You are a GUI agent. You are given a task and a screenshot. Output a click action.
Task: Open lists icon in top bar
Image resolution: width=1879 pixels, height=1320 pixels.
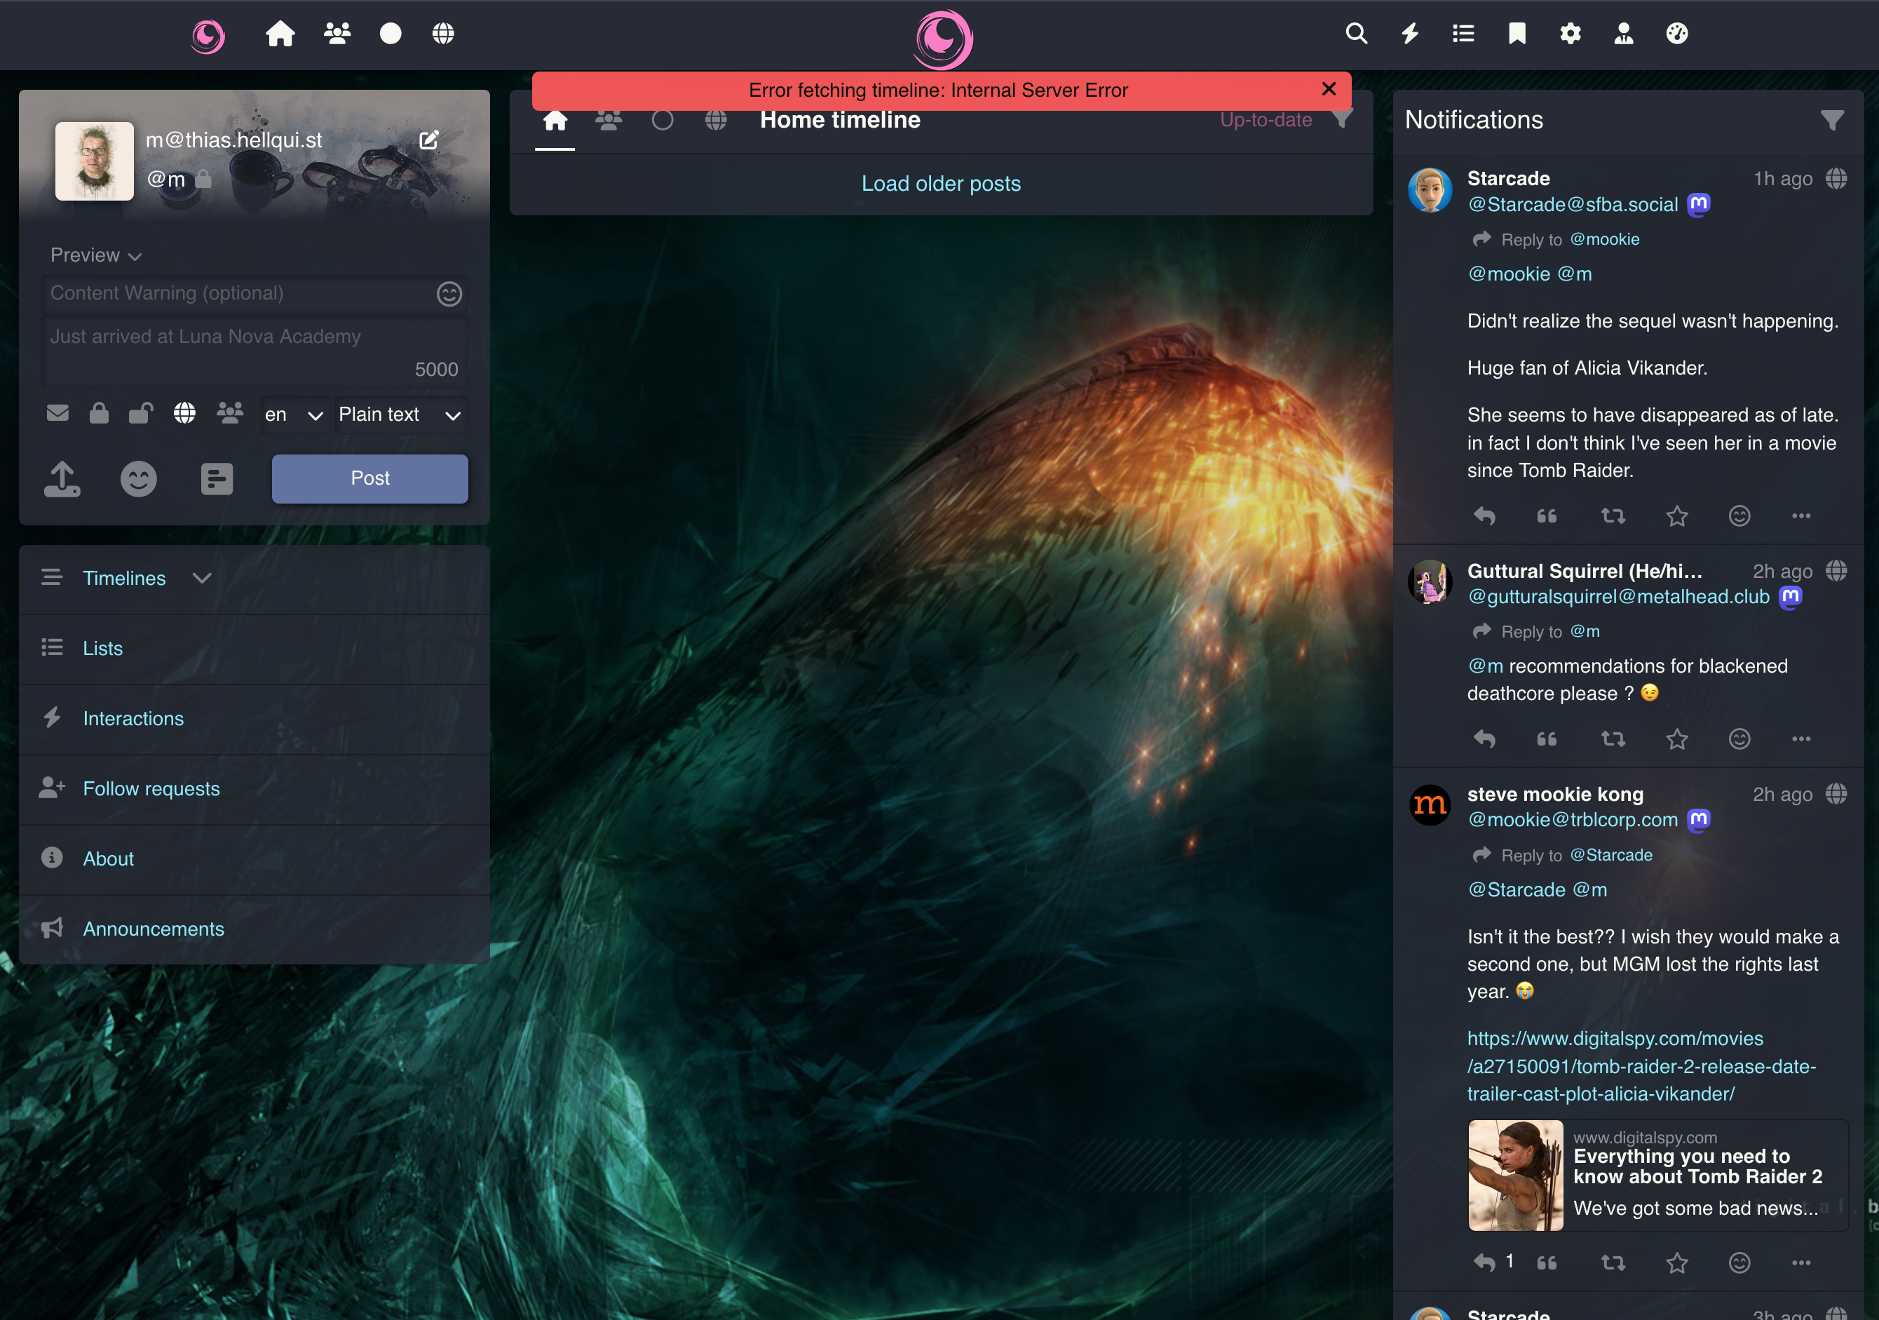pos(1463,34)
